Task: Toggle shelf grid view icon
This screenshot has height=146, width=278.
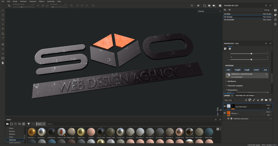Action: coord(218,129)
